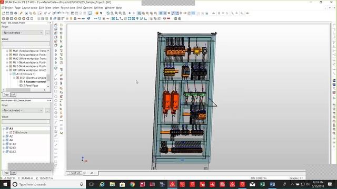The height and width of the screenshot is (189, 337).
Task: Click the Copy icon beside the scissors
Action: 31,13
